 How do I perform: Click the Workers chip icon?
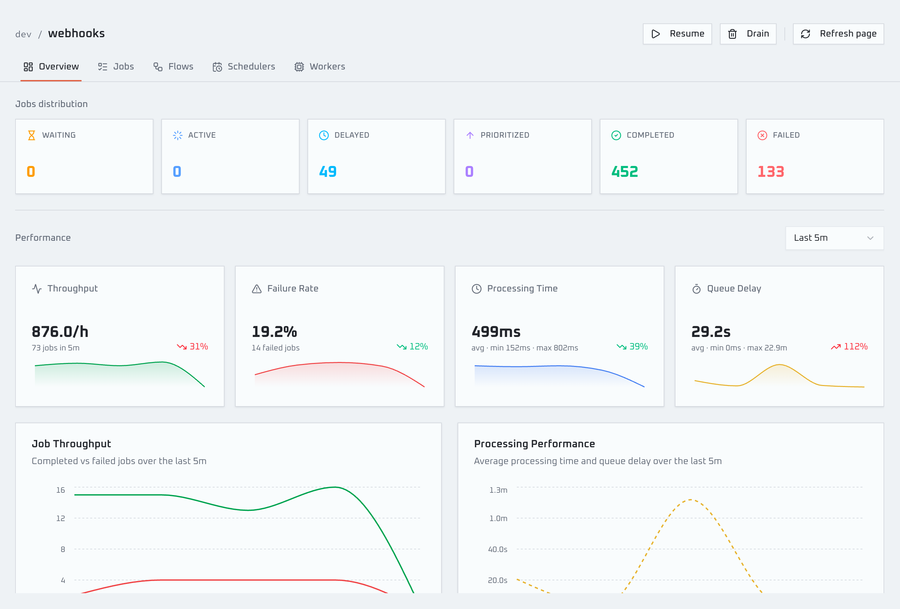point(299,67)
